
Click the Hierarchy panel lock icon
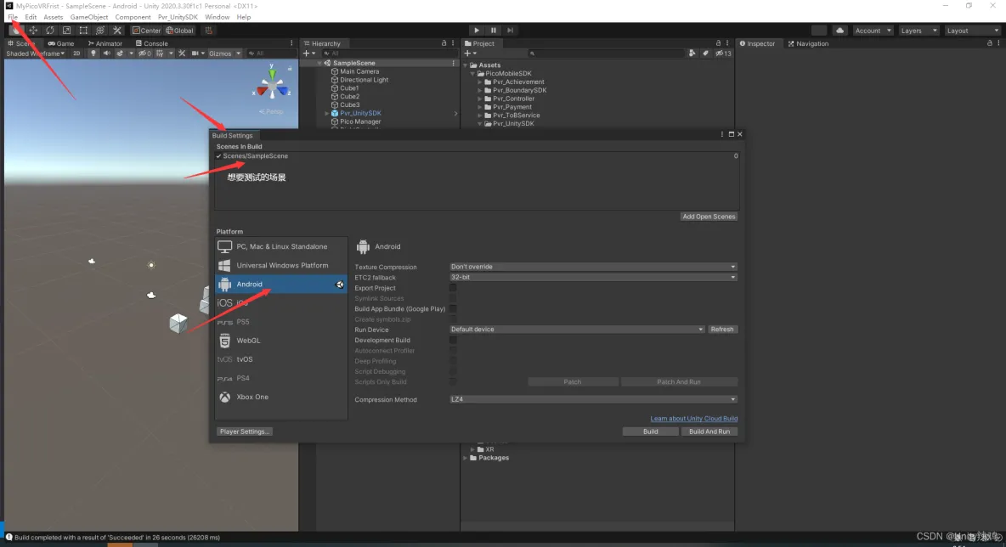click(444, 43)
